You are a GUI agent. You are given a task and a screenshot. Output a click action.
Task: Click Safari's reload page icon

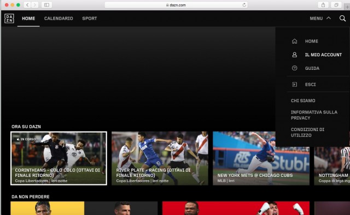(x=244, y=5)
